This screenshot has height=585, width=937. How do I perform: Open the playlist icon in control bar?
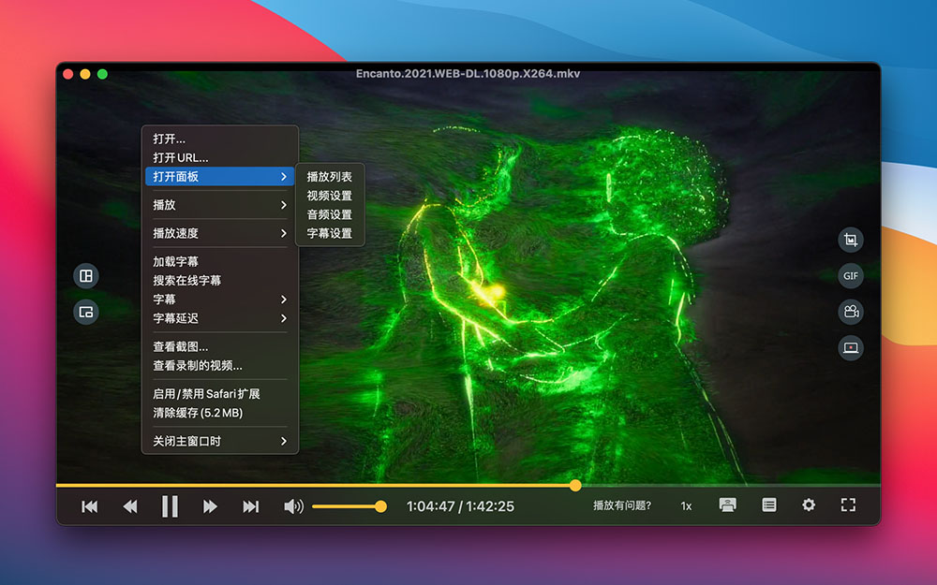[x=769, y=505]
